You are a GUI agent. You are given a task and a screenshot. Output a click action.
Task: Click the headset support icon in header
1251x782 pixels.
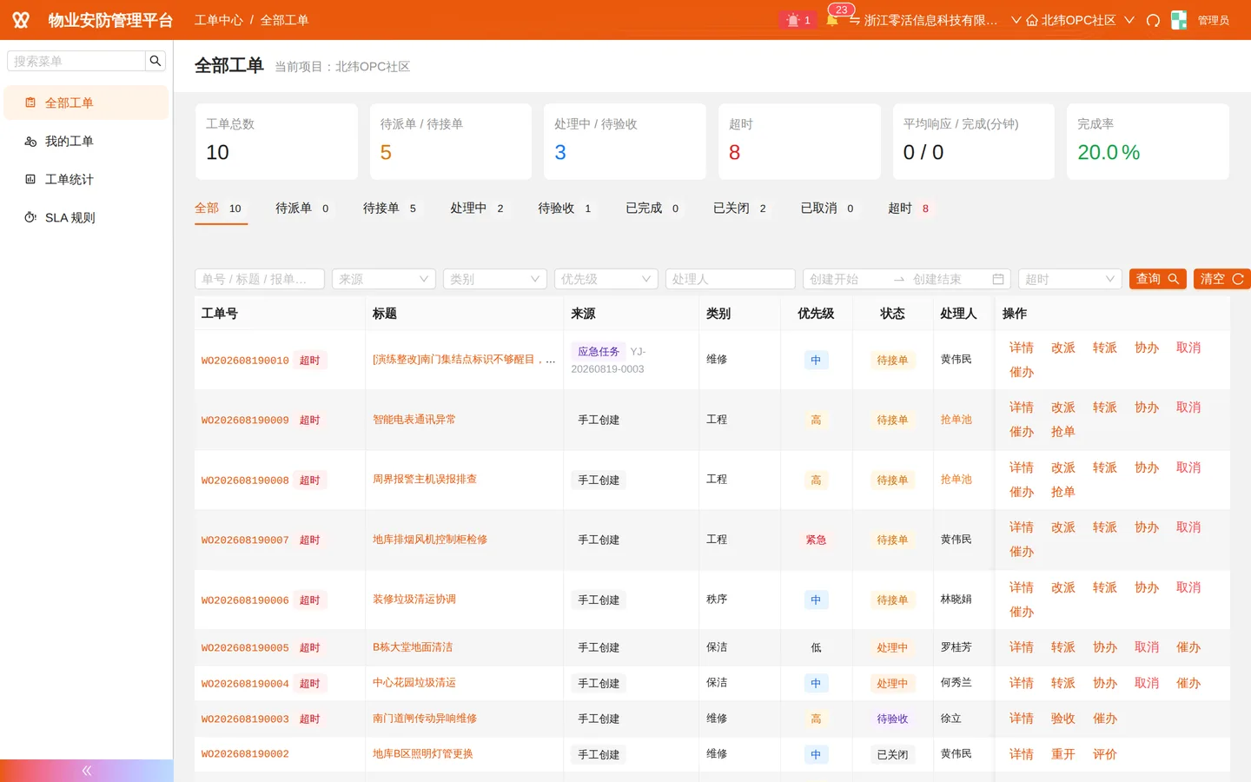click(1153, 20)
